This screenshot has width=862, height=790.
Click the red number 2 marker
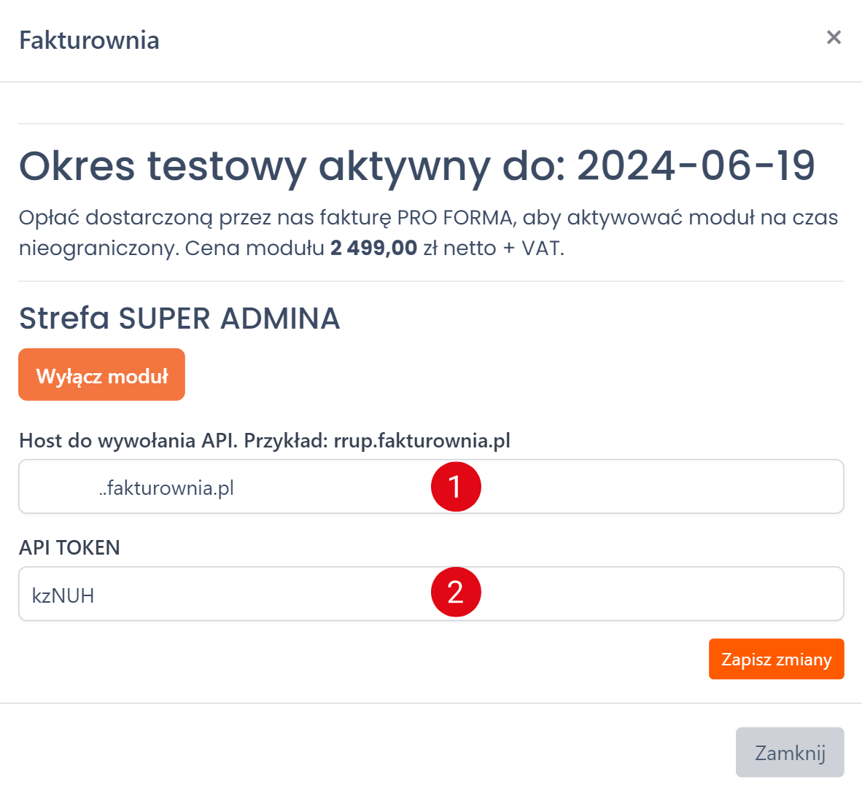pyautogui.click(x=456, y=592)
